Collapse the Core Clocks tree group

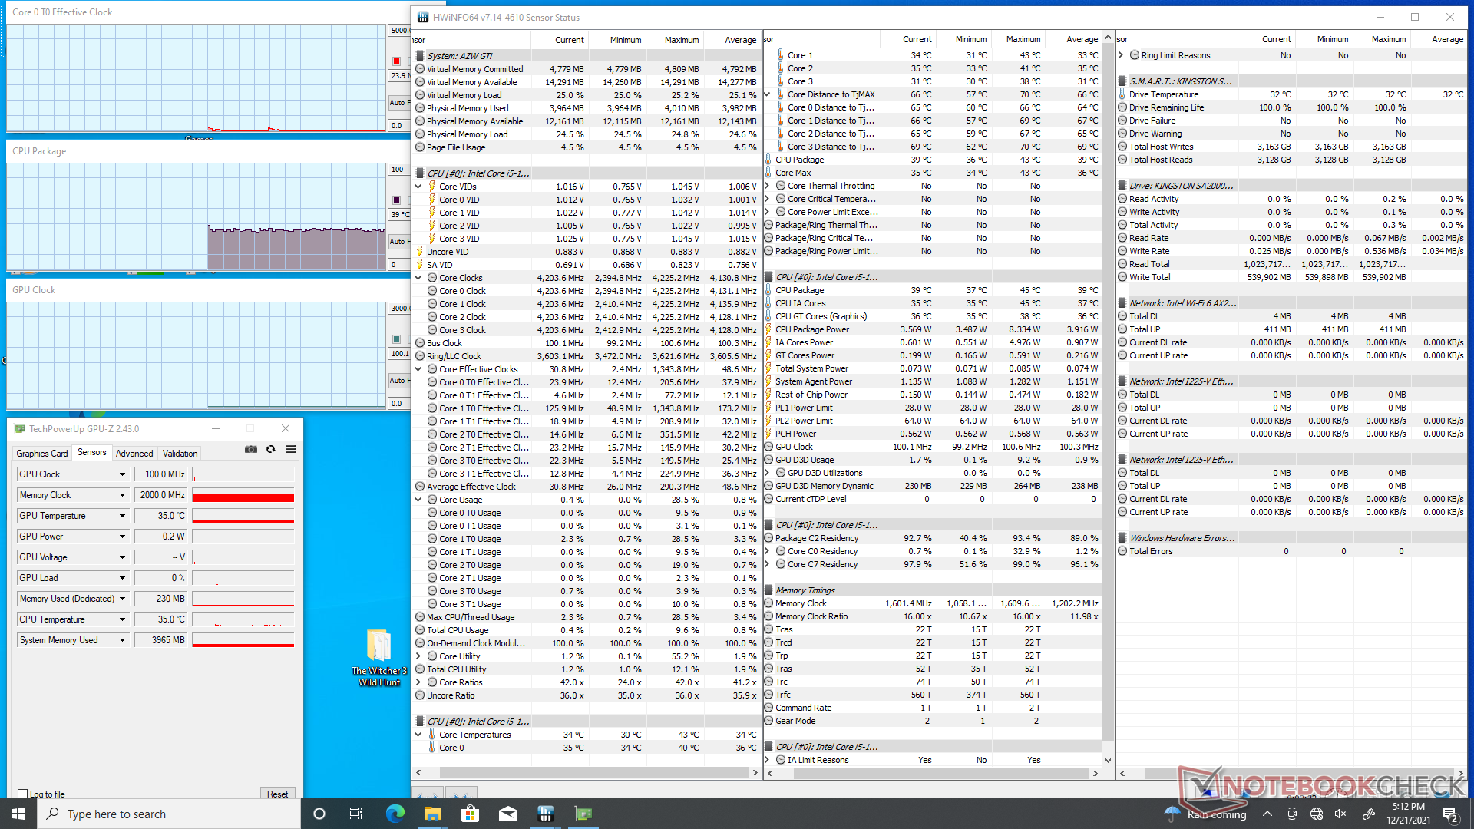click(x=418, y=278)
